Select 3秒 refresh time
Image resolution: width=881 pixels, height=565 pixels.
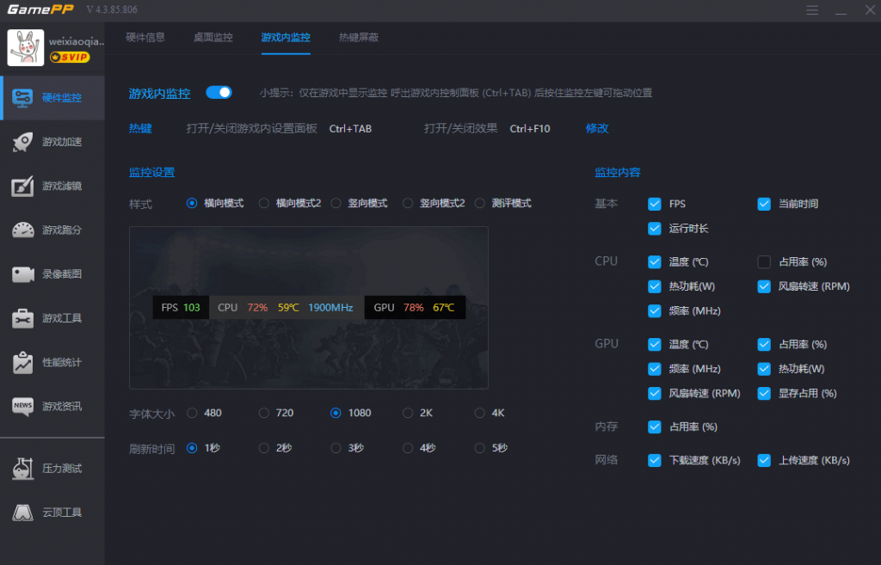(x=336, y=448)
